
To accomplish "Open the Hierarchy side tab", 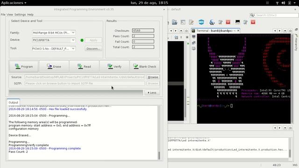I will [296, 42].
